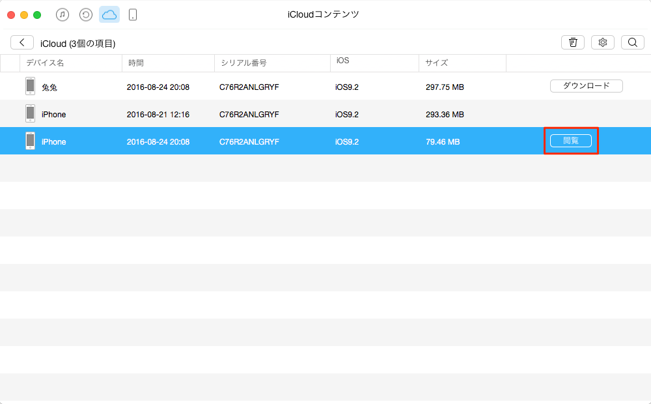Select the iPhone name in the 79.46 MB row
The height and width of the screenshot is (404, 651).
click(53, 142)
